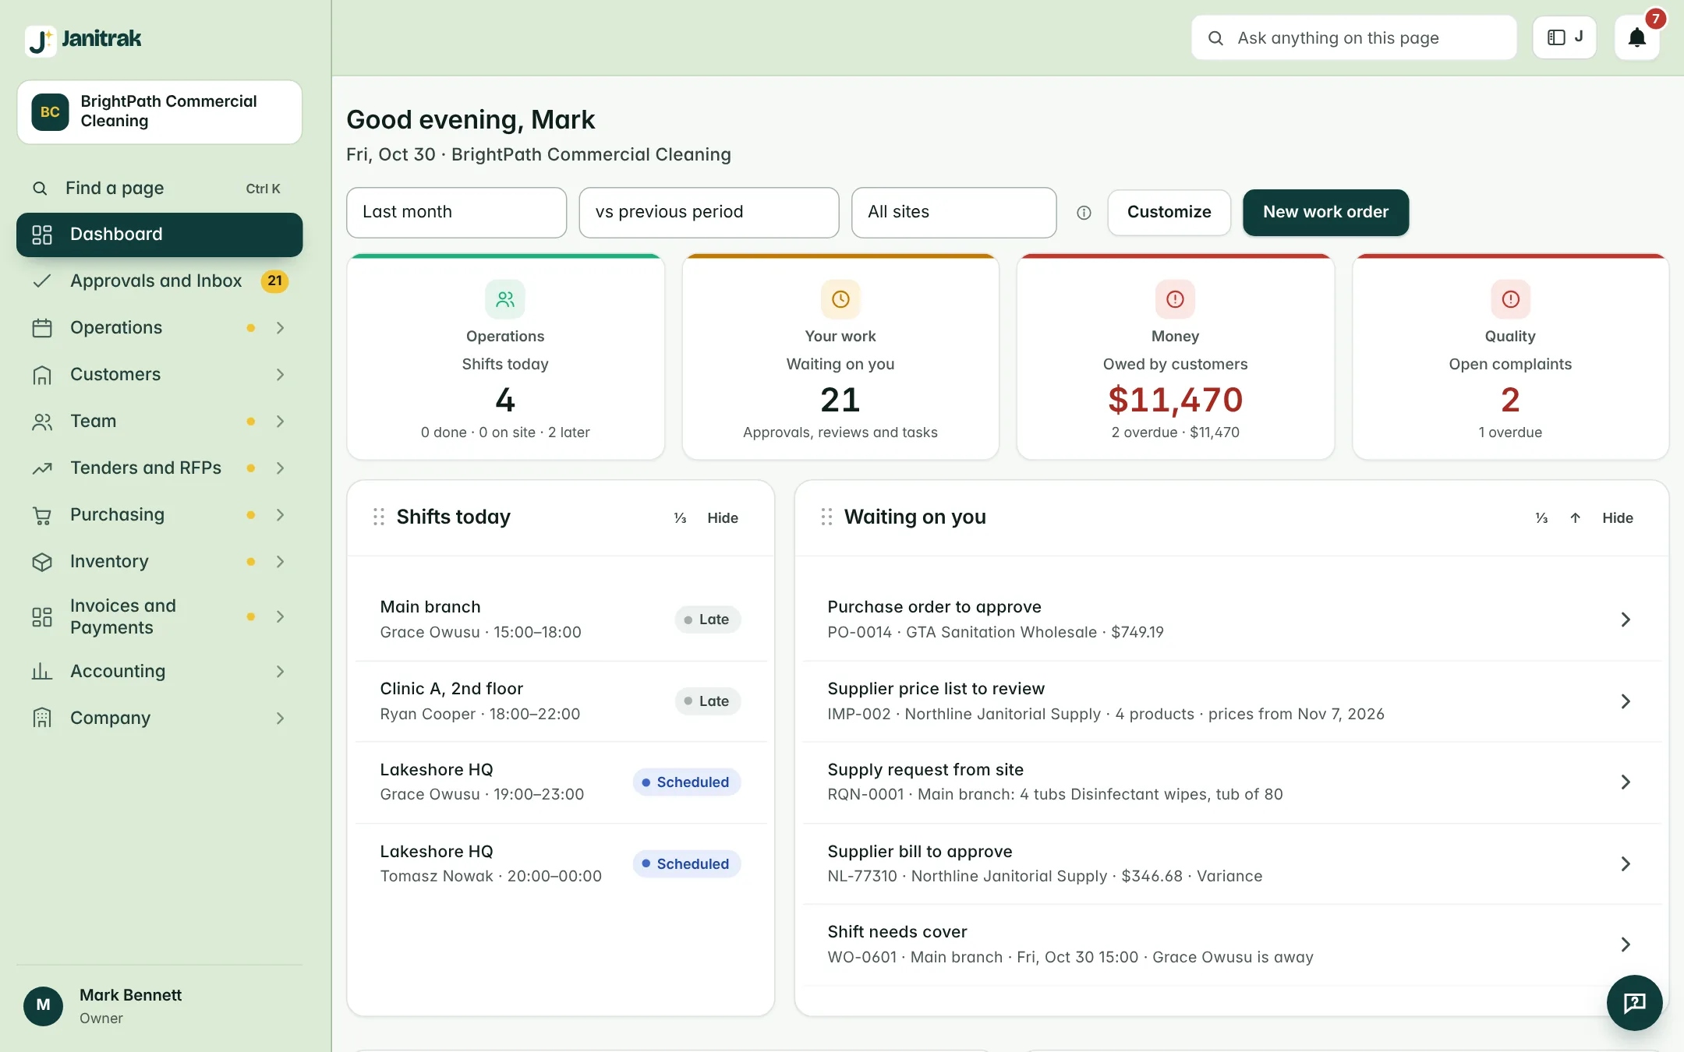Click the Customize button
Image resolution: width=1684 pixels, height=1052 pixels.
click(1169, 212)
